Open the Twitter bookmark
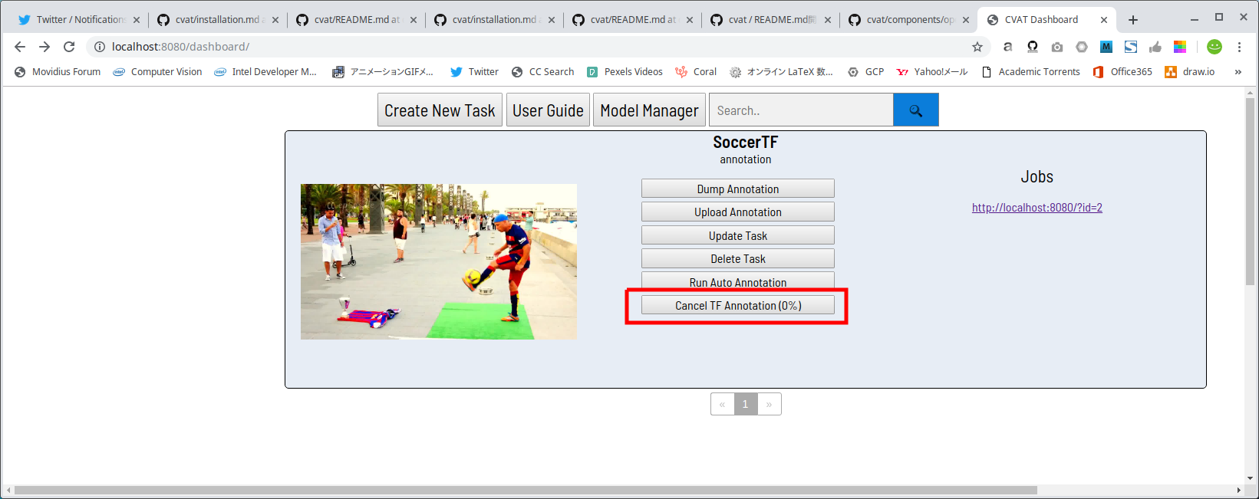 point(474,72)
